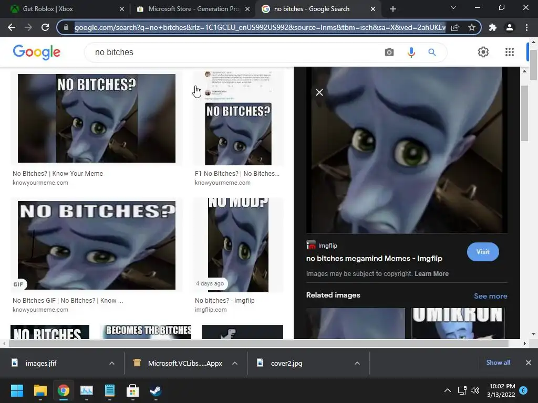Start voice search with the microphone
The image size is (538, 403).
411,52
